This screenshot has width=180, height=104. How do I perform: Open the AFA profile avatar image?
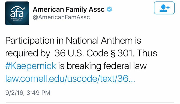17,13
